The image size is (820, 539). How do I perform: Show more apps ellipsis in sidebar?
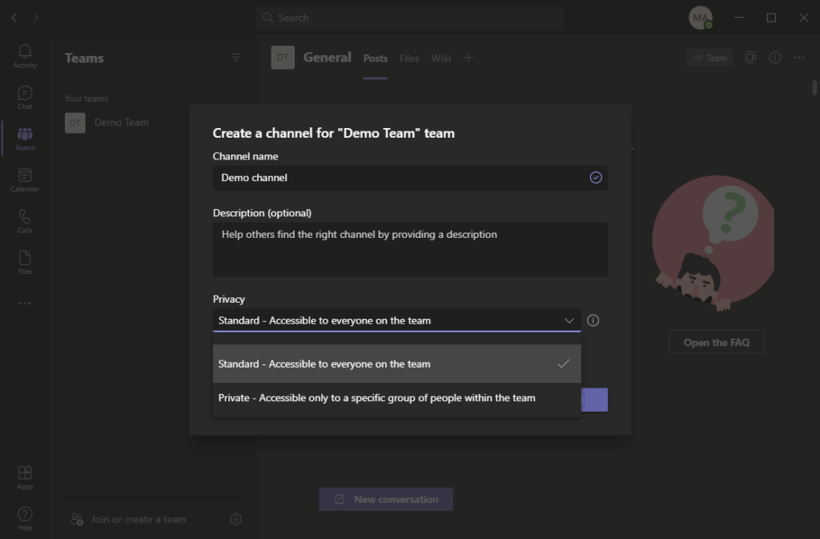[x=25, y=304]
